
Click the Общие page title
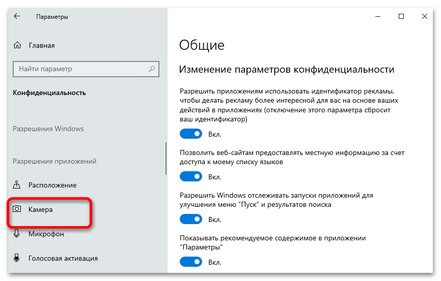(202, 45)
